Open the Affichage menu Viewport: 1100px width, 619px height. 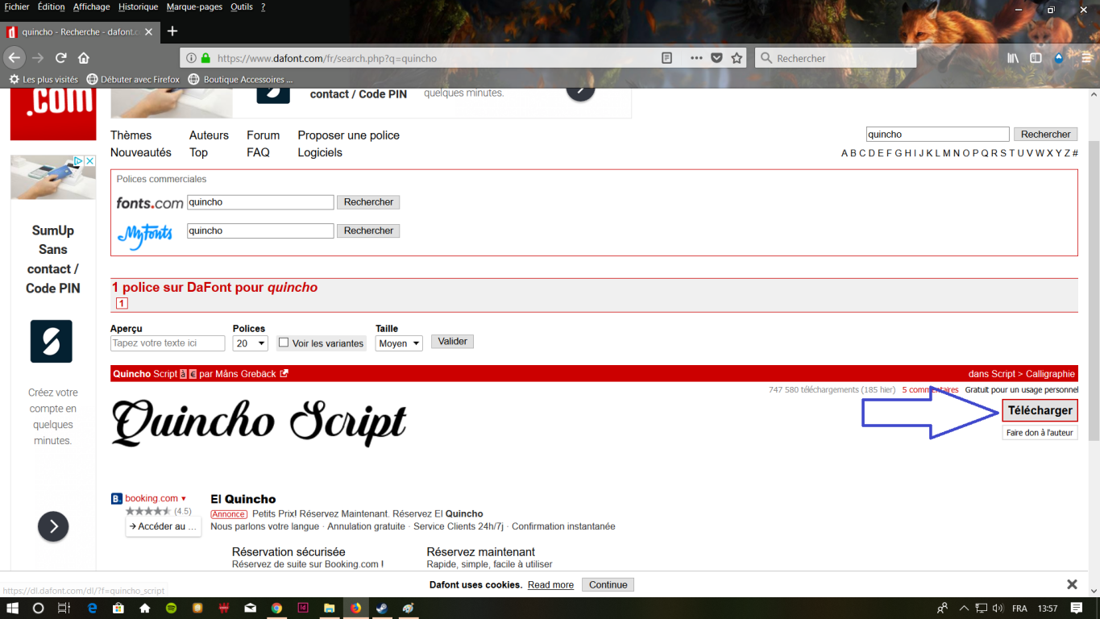click(x=91, y=6)
